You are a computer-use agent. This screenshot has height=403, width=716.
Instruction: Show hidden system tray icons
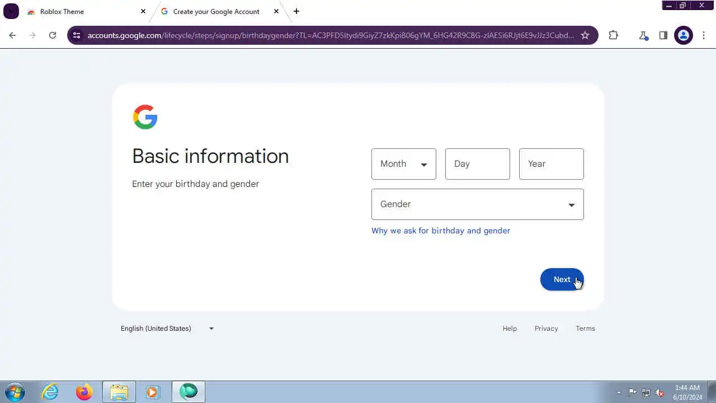click(x=619, y=392)
